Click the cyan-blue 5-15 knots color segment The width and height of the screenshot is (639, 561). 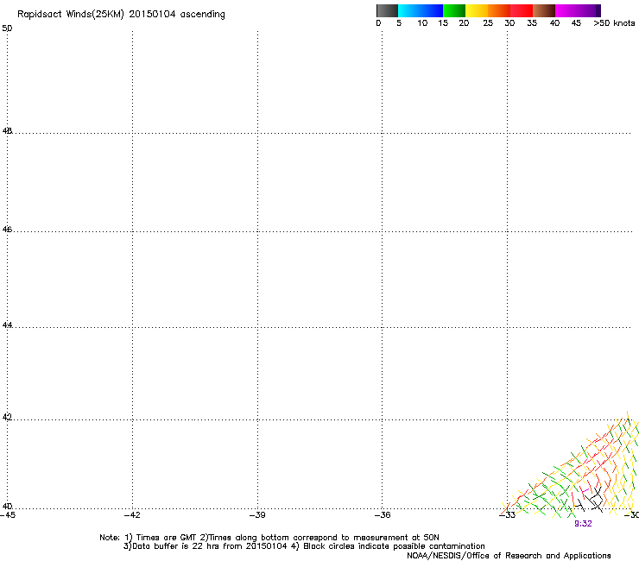click(421, 10)
